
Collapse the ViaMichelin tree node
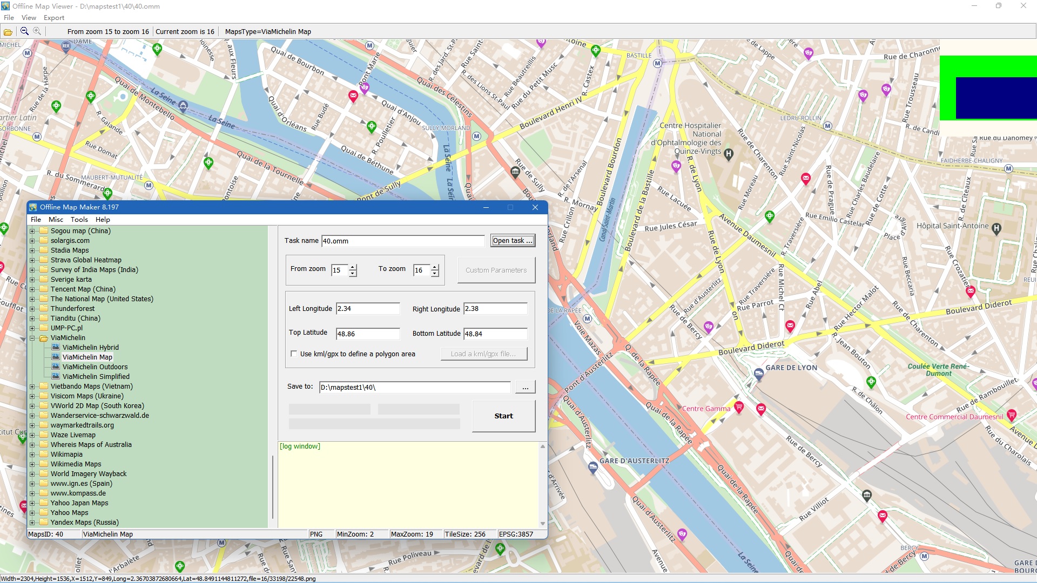(32, 338)
